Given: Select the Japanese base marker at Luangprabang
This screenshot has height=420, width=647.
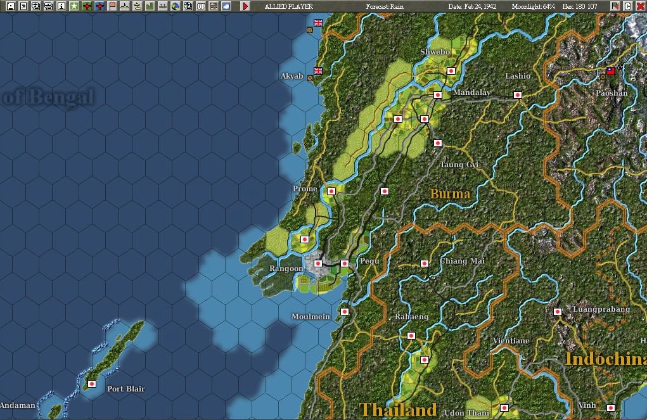Looking at the screenshot, I should tap(558, 312).
